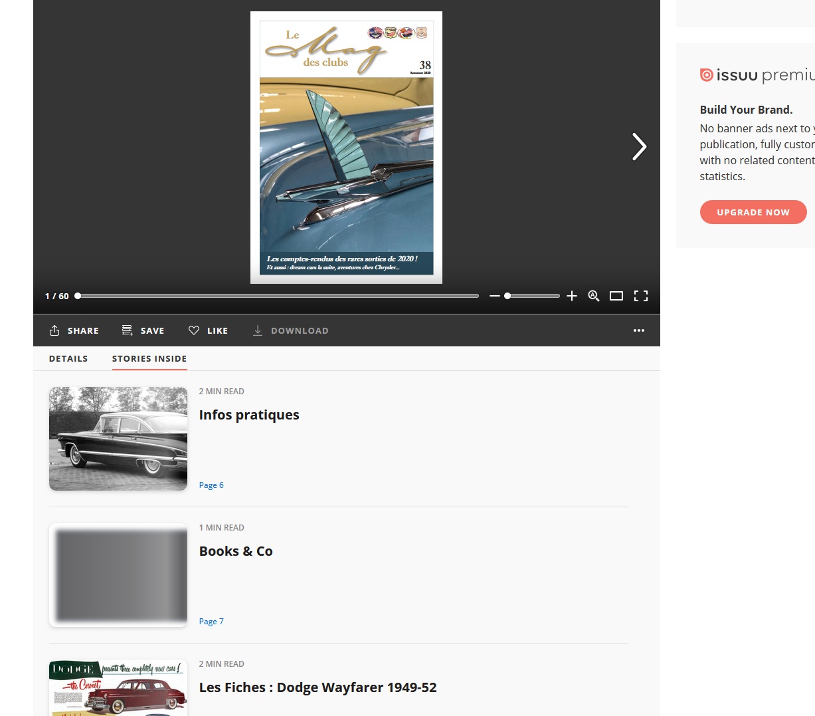Open the Infos pratiques story thumbnail
Screen dimensions: 815x716
click(x=118, y=438)
